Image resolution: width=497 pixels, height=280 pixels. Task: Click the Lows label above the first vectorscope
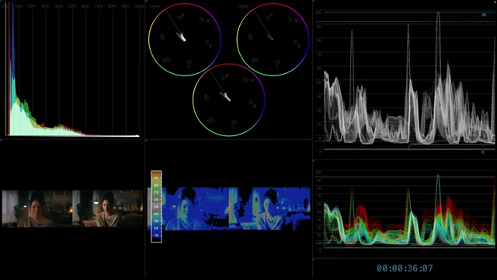pyautogui.click(x=155, y=6)
